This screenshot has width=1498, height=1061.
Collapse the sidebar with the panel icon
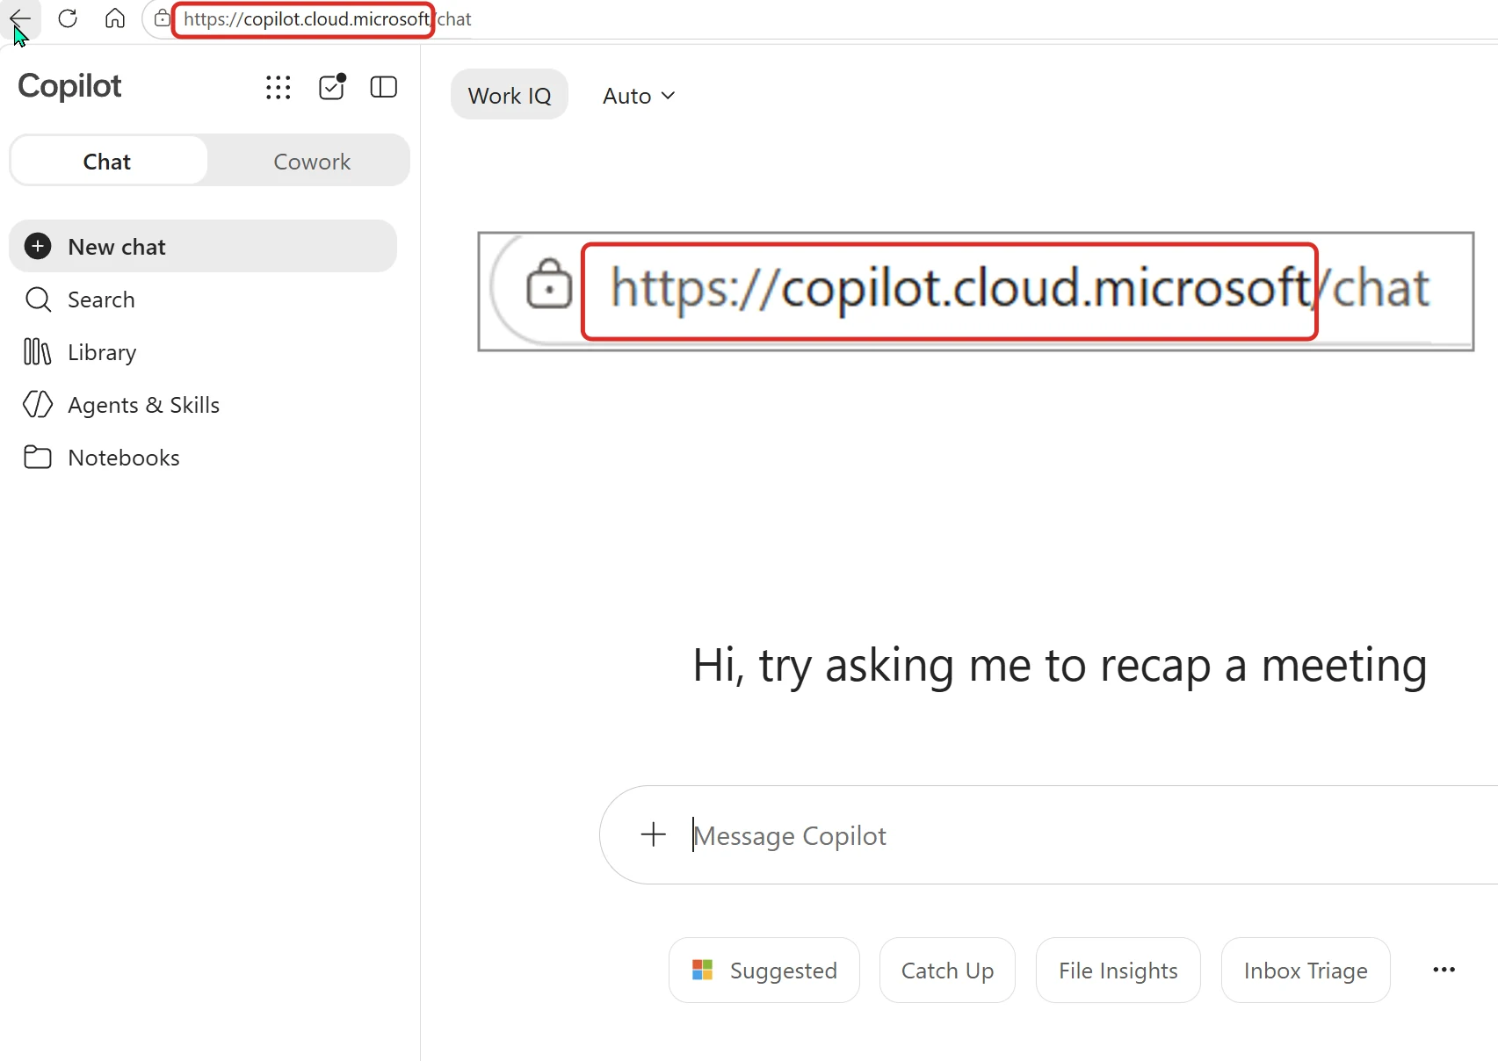[384, 87]
